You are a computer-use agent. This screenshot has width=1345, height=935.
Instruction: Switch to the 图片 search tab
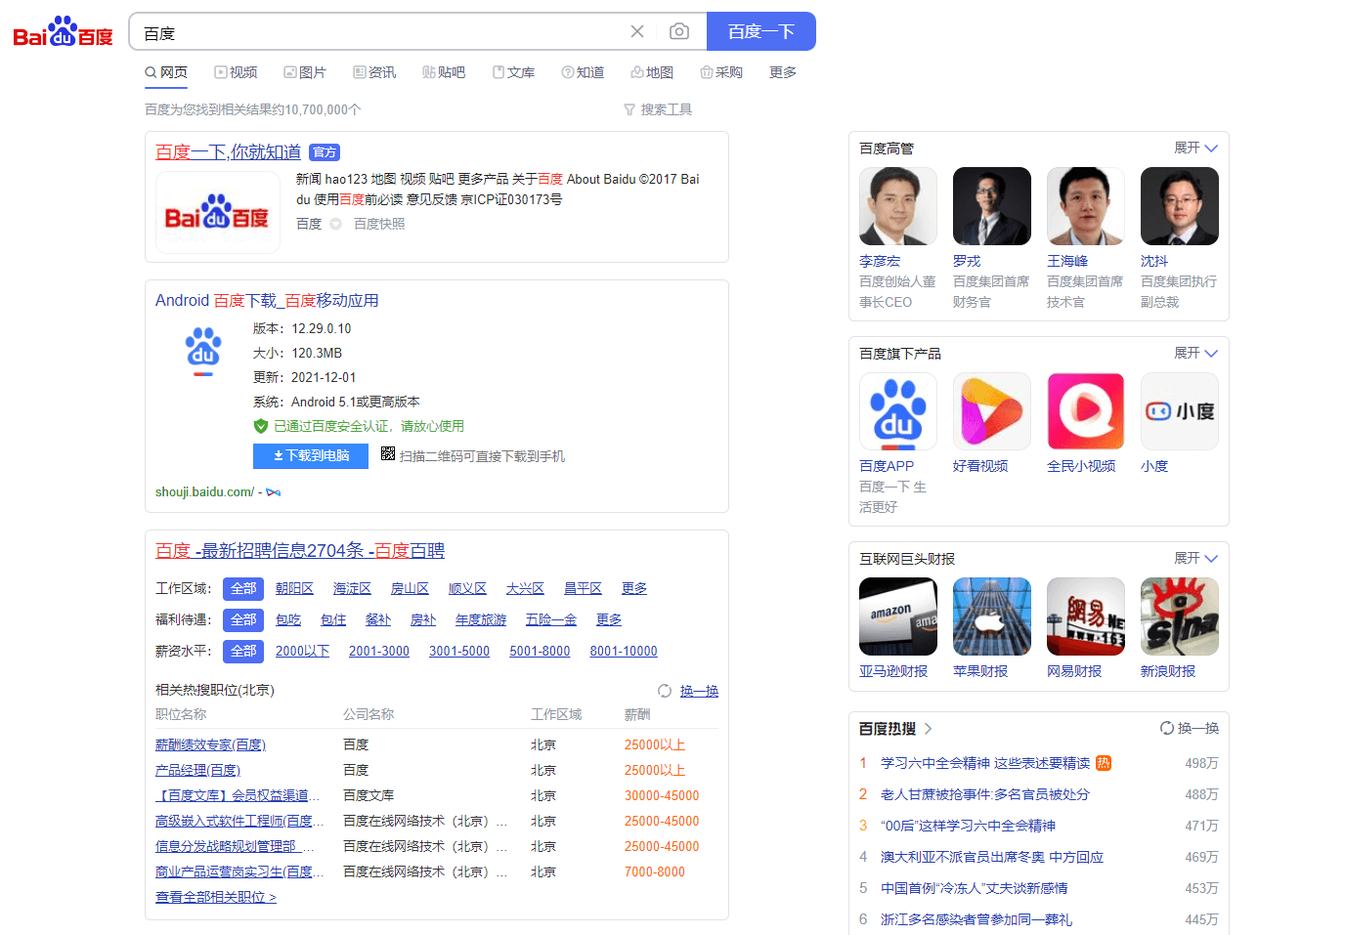[305, 72]
